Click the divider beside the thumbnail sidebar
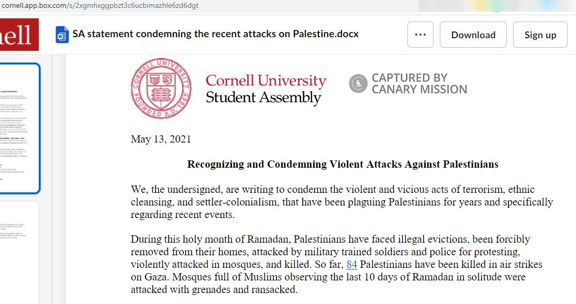 [x=52, y=179]
